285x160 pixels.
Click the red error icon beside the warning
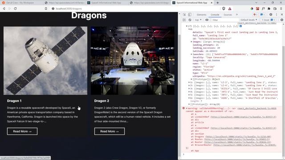coord(183,108)
